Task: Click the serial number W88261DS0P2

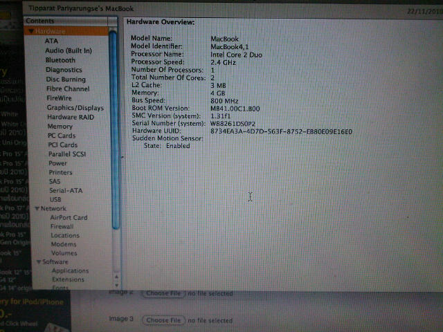Action: tap(233, 124)
